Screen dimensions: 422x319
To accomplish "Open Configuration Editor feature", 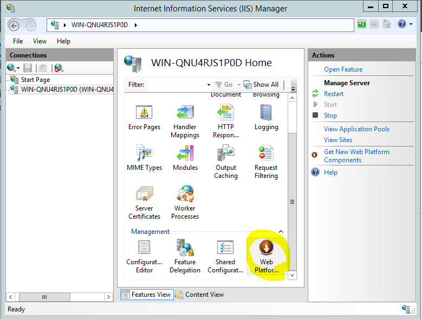I will 144,257.
